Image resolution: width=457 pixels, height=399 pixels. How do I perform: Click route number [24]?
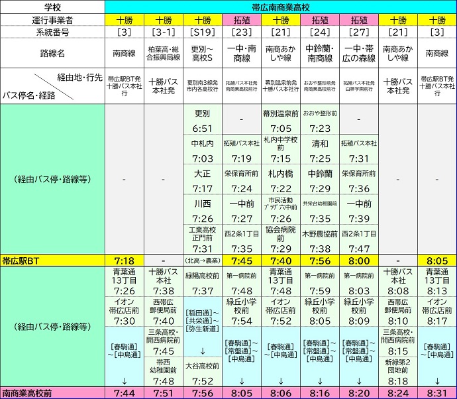click(x=320, y=32)
